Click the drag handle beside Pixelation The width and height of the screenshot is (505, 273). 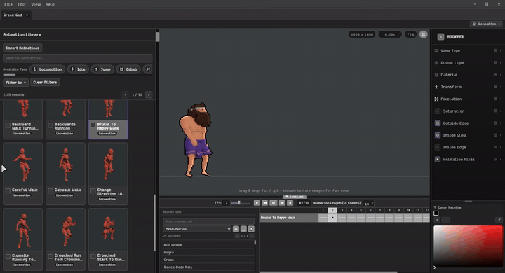click(495, 99)
